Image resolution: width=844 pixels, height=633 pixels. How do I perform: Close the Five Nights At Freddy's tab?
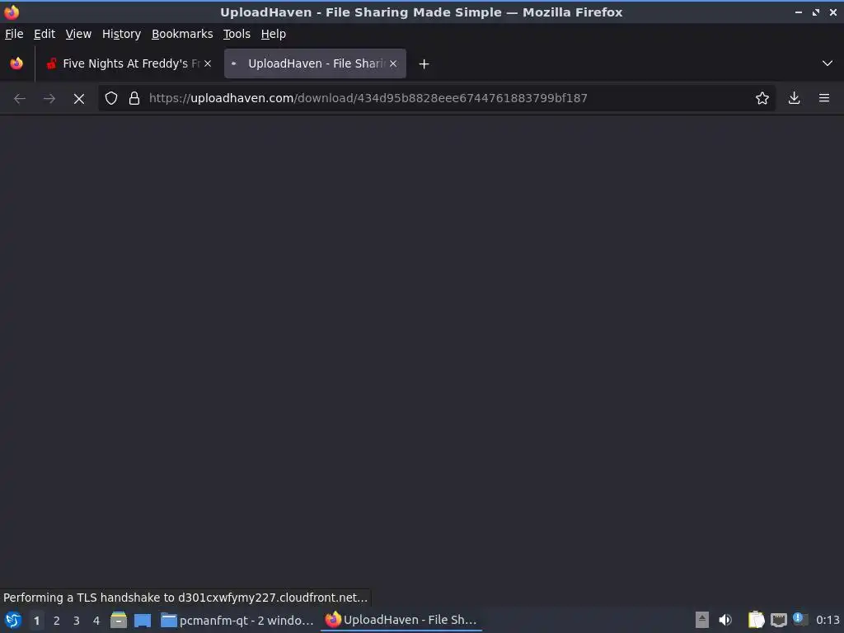click(x=208, y=63)
